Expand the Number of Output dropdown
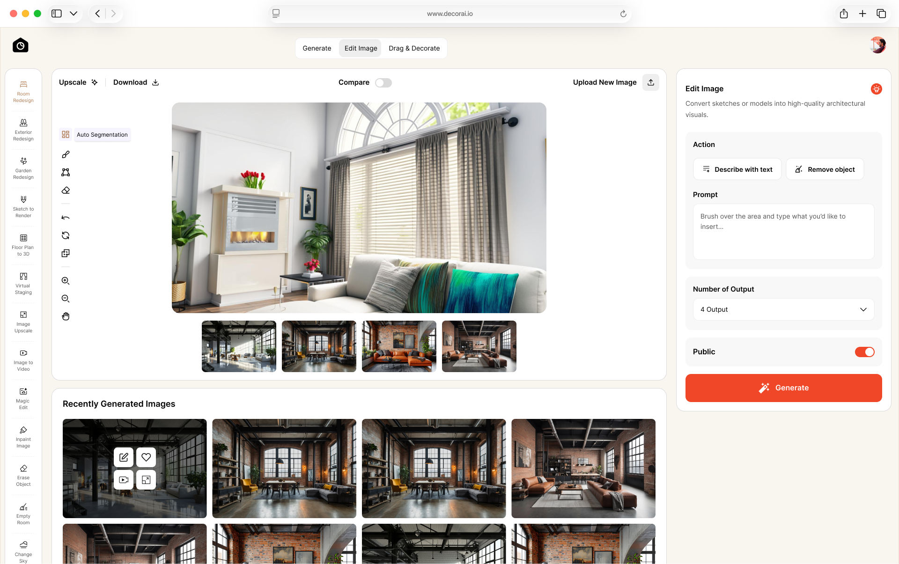The image size is (899, 564). coord(783,309)
